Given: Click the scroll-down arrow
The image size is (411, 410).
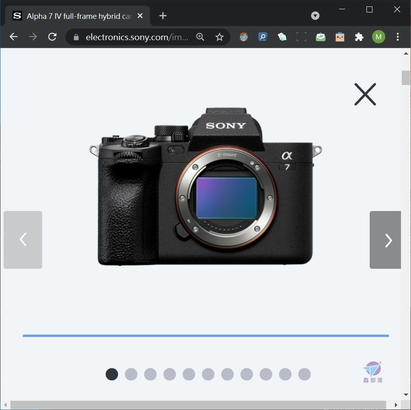Looking at the screenshot, I should (x=406, y=394).
